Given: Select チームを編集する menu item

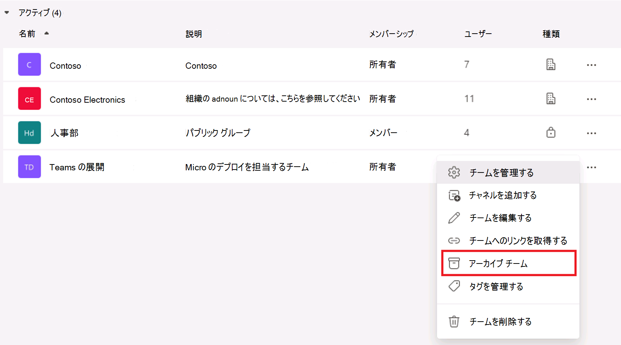Looking at the screenshot, I should pyautogui.click(x=508, y=218).
